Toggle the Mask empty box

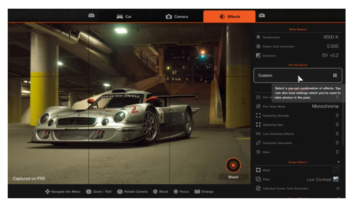coord(336,170)
